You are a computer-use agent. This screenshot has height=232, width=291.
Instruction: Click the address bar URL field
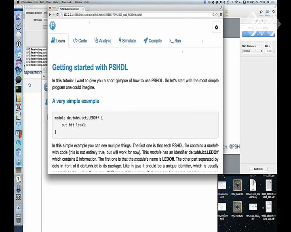pyautogui.click(x=137, y=14)
